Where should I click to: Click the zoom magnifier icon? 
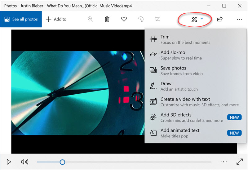pyautogui.click(x=91, y=19)
